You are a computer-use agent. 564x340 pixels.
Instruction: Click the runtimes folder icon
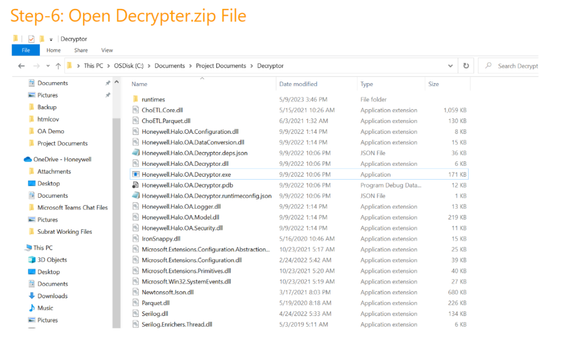pyautogui.click(x=136, y=100)
